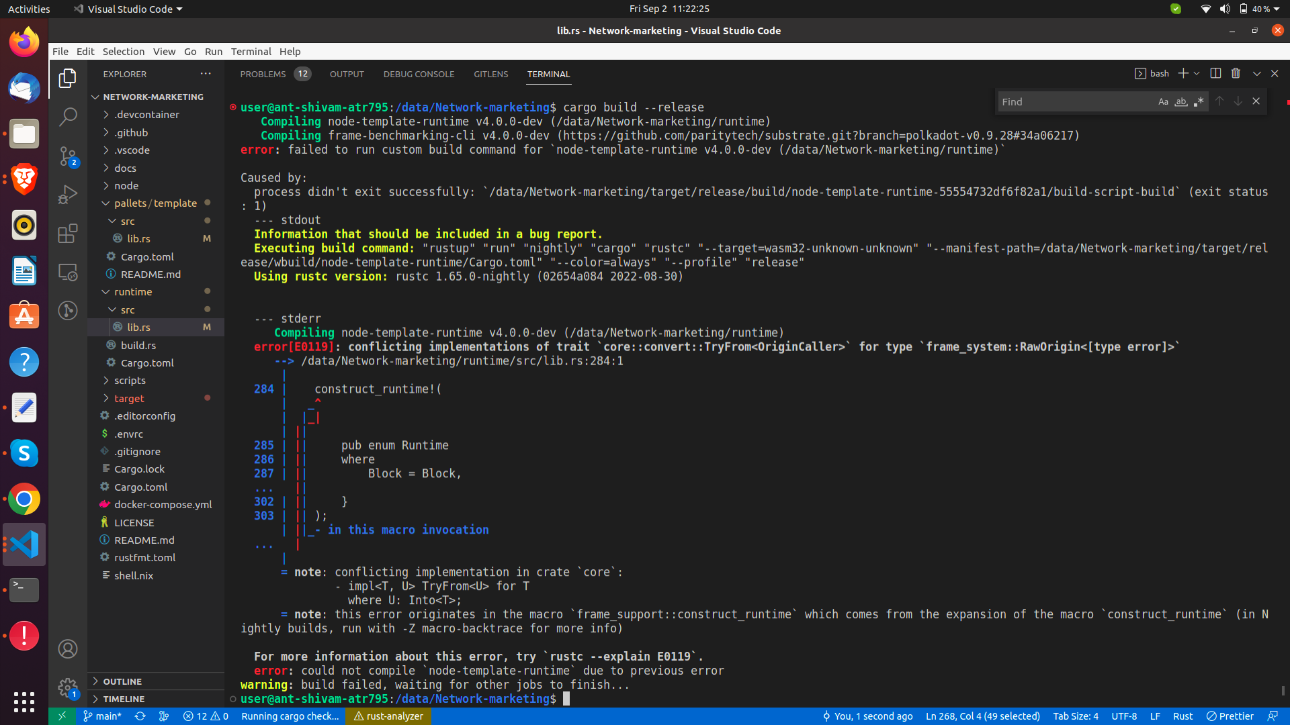This screenshot has width=1290, height=725.
Task: Go to previous find match arrow
Action: tap(1219, 101)
